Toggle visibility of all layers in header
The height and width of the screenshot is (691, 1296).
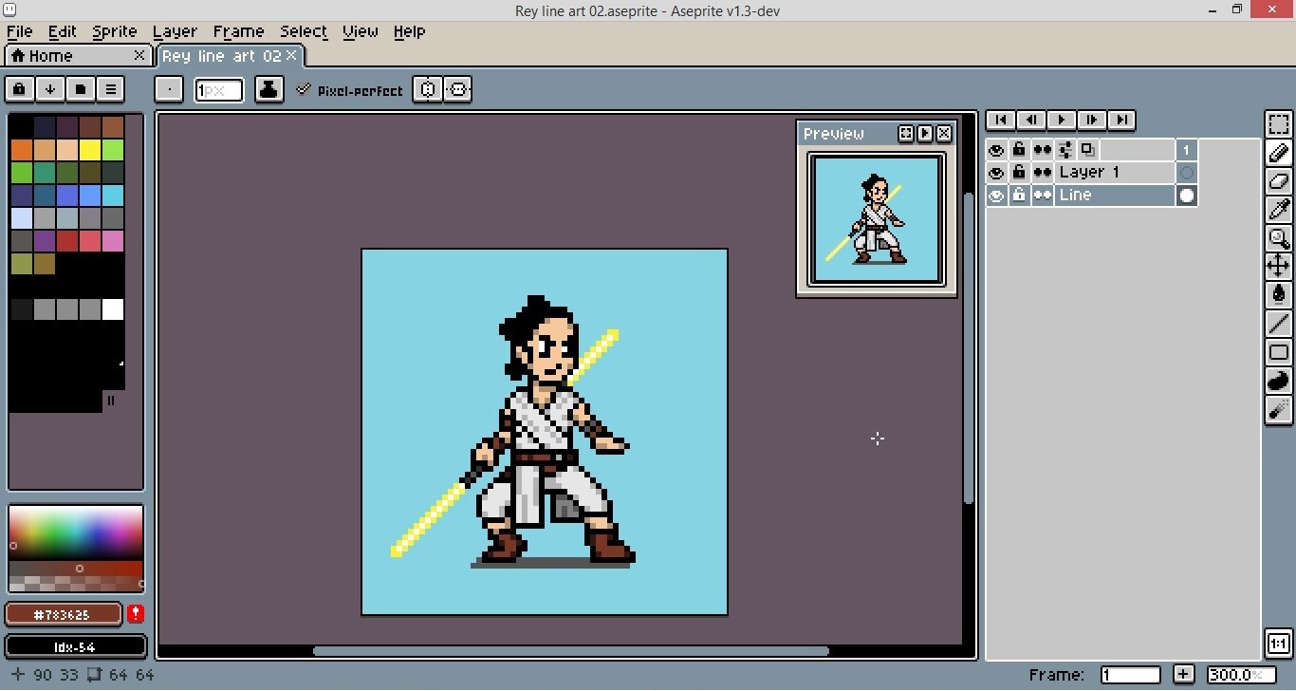tap(996, 150)
